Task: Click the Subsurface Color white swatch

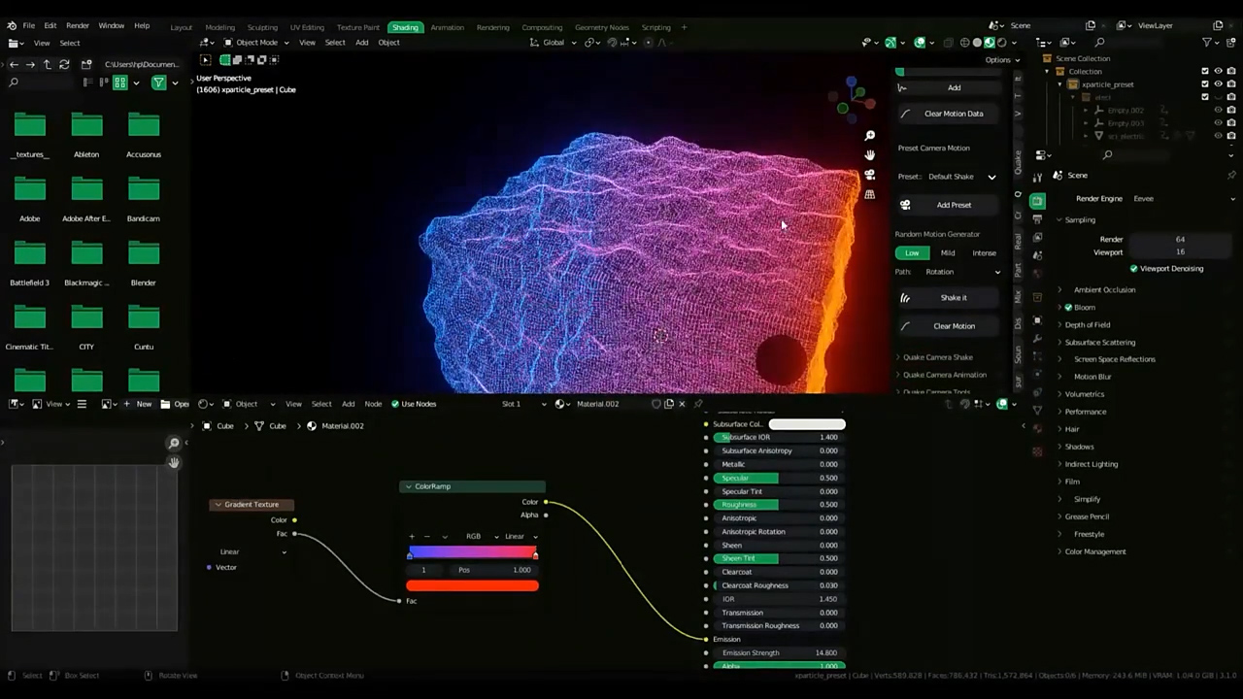Action: point(807,424)
